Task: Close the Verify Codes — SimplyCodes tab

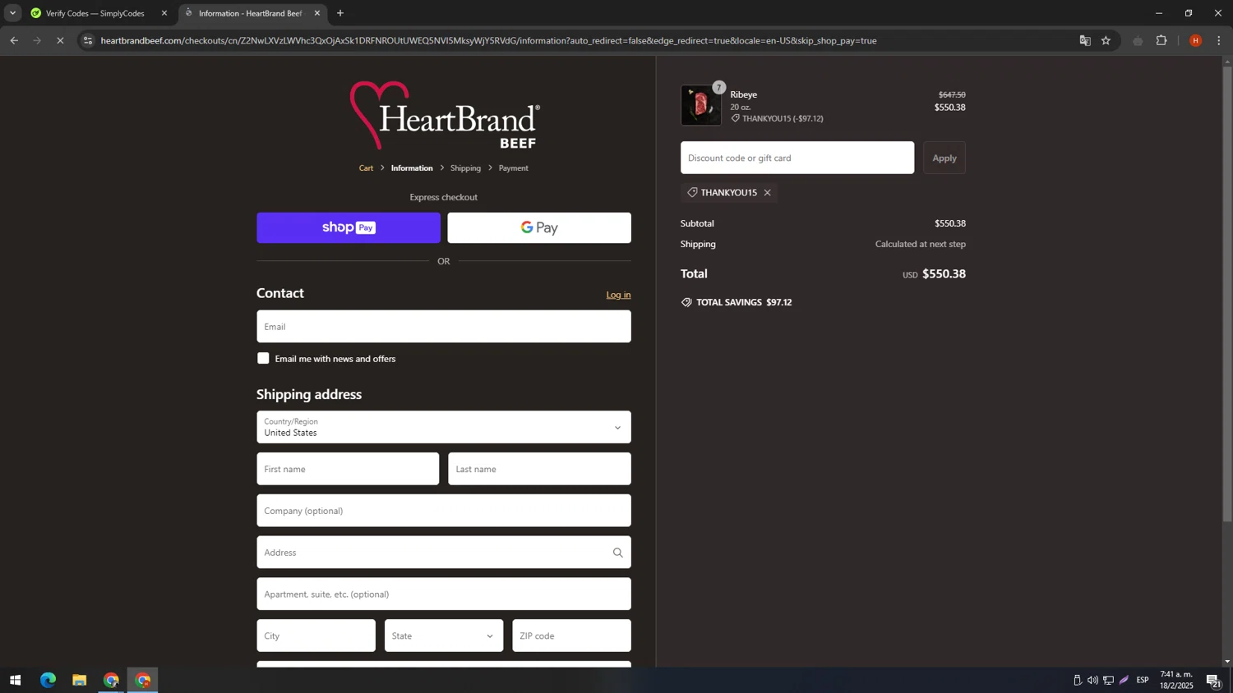Action: pyautogui.click(x=164, y=13)
